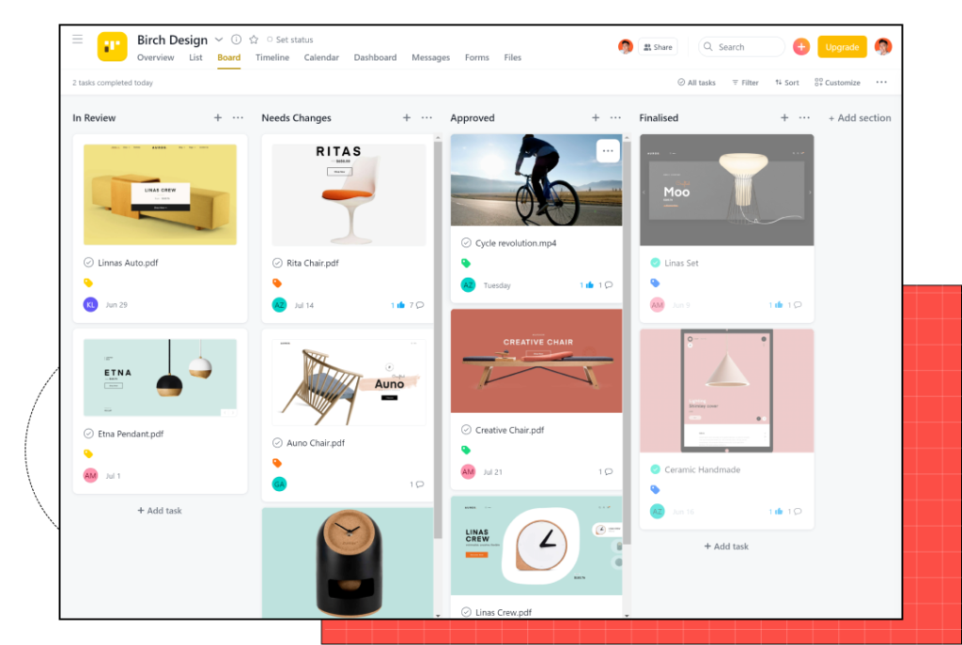Image resolution: width=962 pixels, height=645 pixels.
Task: Open the Messages tab
Action: coord(430,56)
